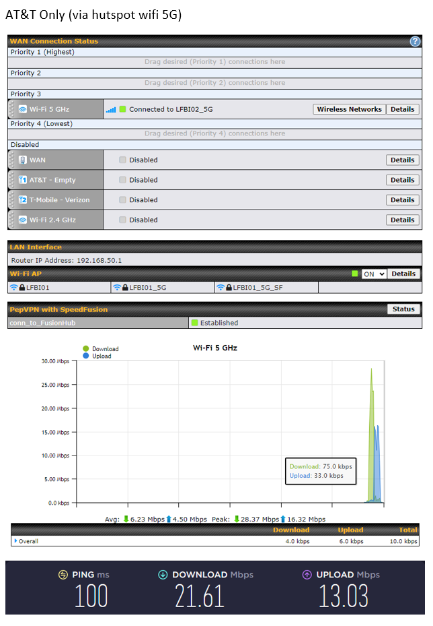Click the WAN Disabled status box
The image size is (433, 626).
[x=122, y=160]
